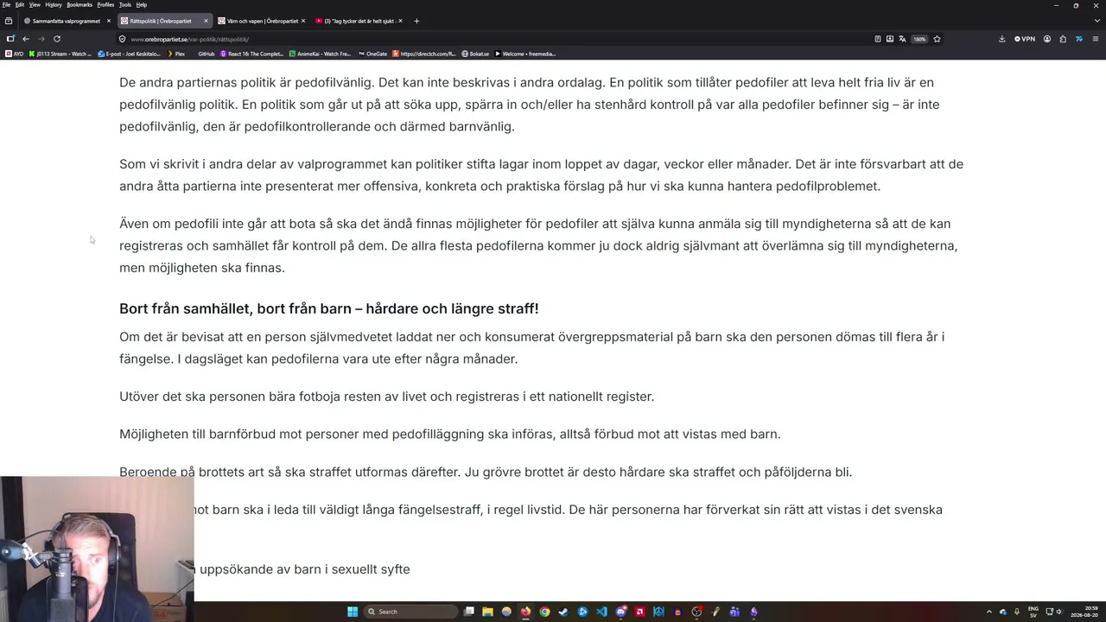The height and width of the screenshot is (622, 1106).
Task: Toggle Reader View in the address bar
Action: 877,39
